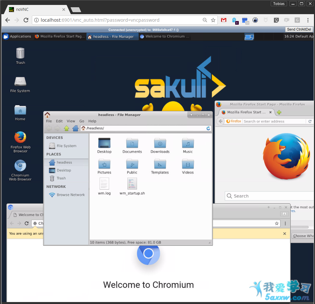Open the Public folder in File Manager

click(132, 166)
